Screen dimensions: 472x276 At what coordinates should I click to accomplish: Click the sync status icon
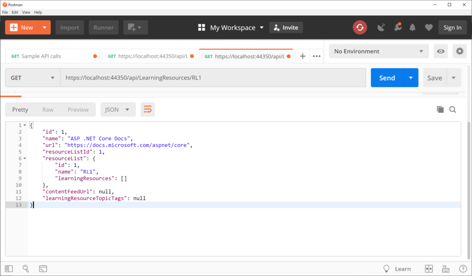click(360, 27)
